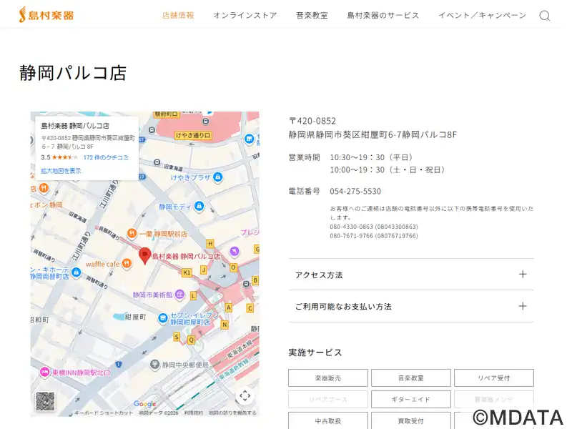Click the weekday hours 10:30～19：30（平日）
This screenshot has height=429, width=572.
click(x=371, y=157)
